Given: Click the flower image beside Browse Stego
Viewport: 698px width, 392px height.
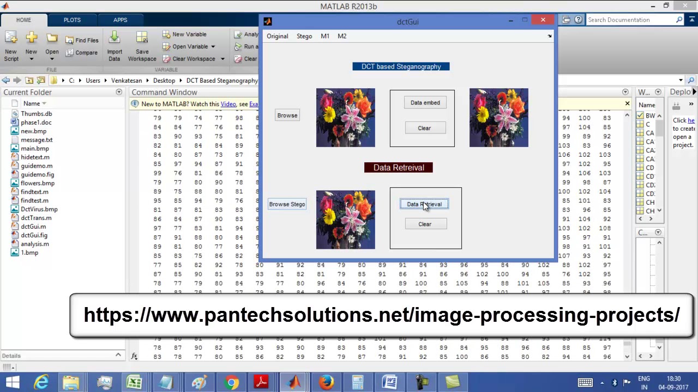Looking at the screenshot, I should 346,219.
